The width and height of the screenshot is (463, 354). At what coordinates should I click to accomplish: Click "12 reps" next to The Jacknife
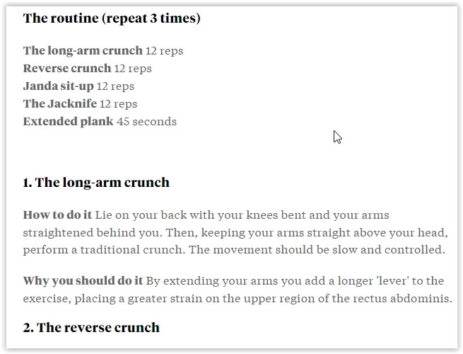(x=119, y=104)
